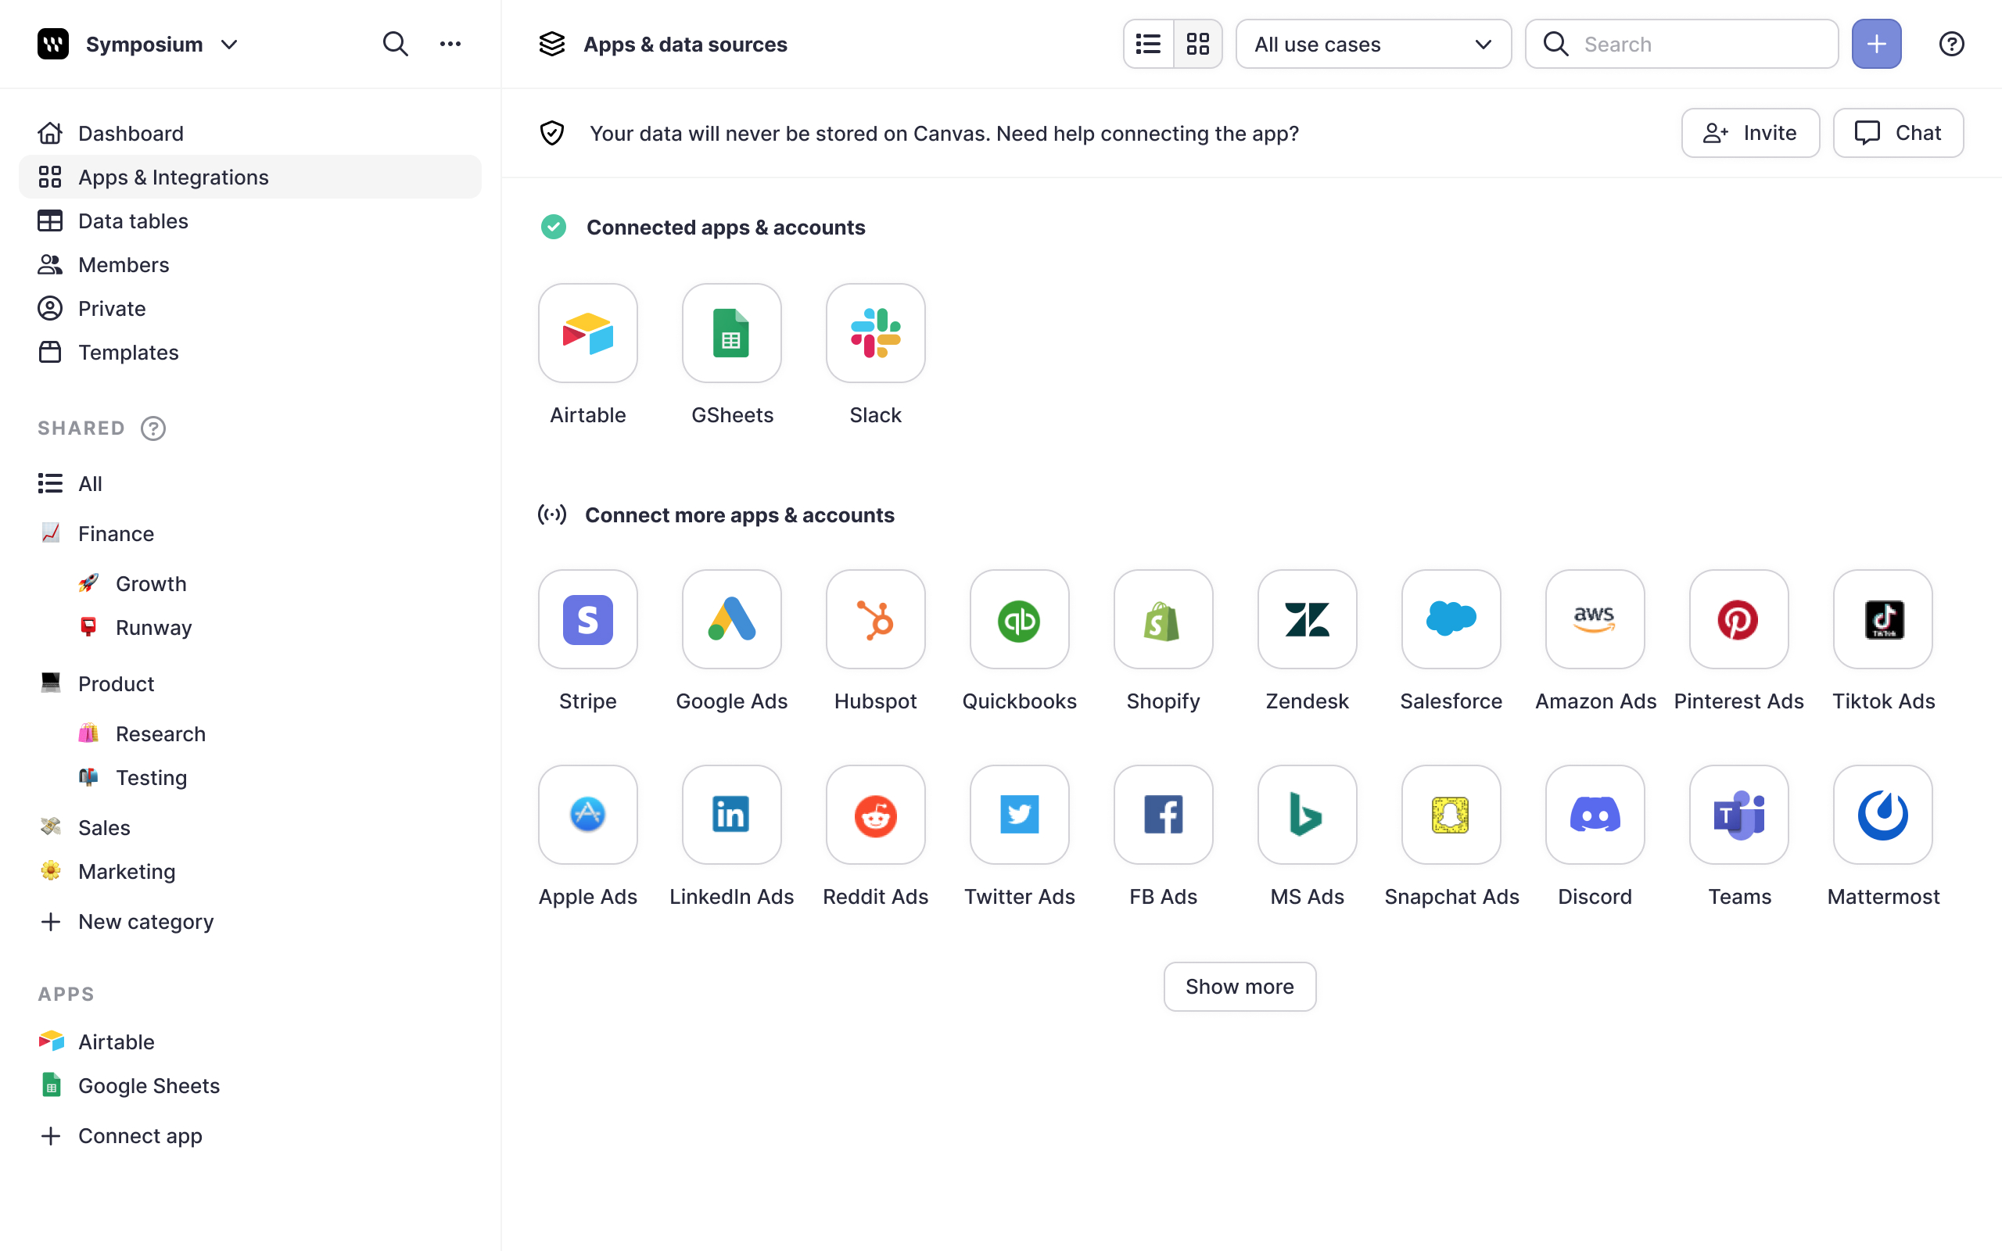Click the Invite button
Image resolution: width=2002 pixels, height=1251 pixels.
click(1750, 133)
